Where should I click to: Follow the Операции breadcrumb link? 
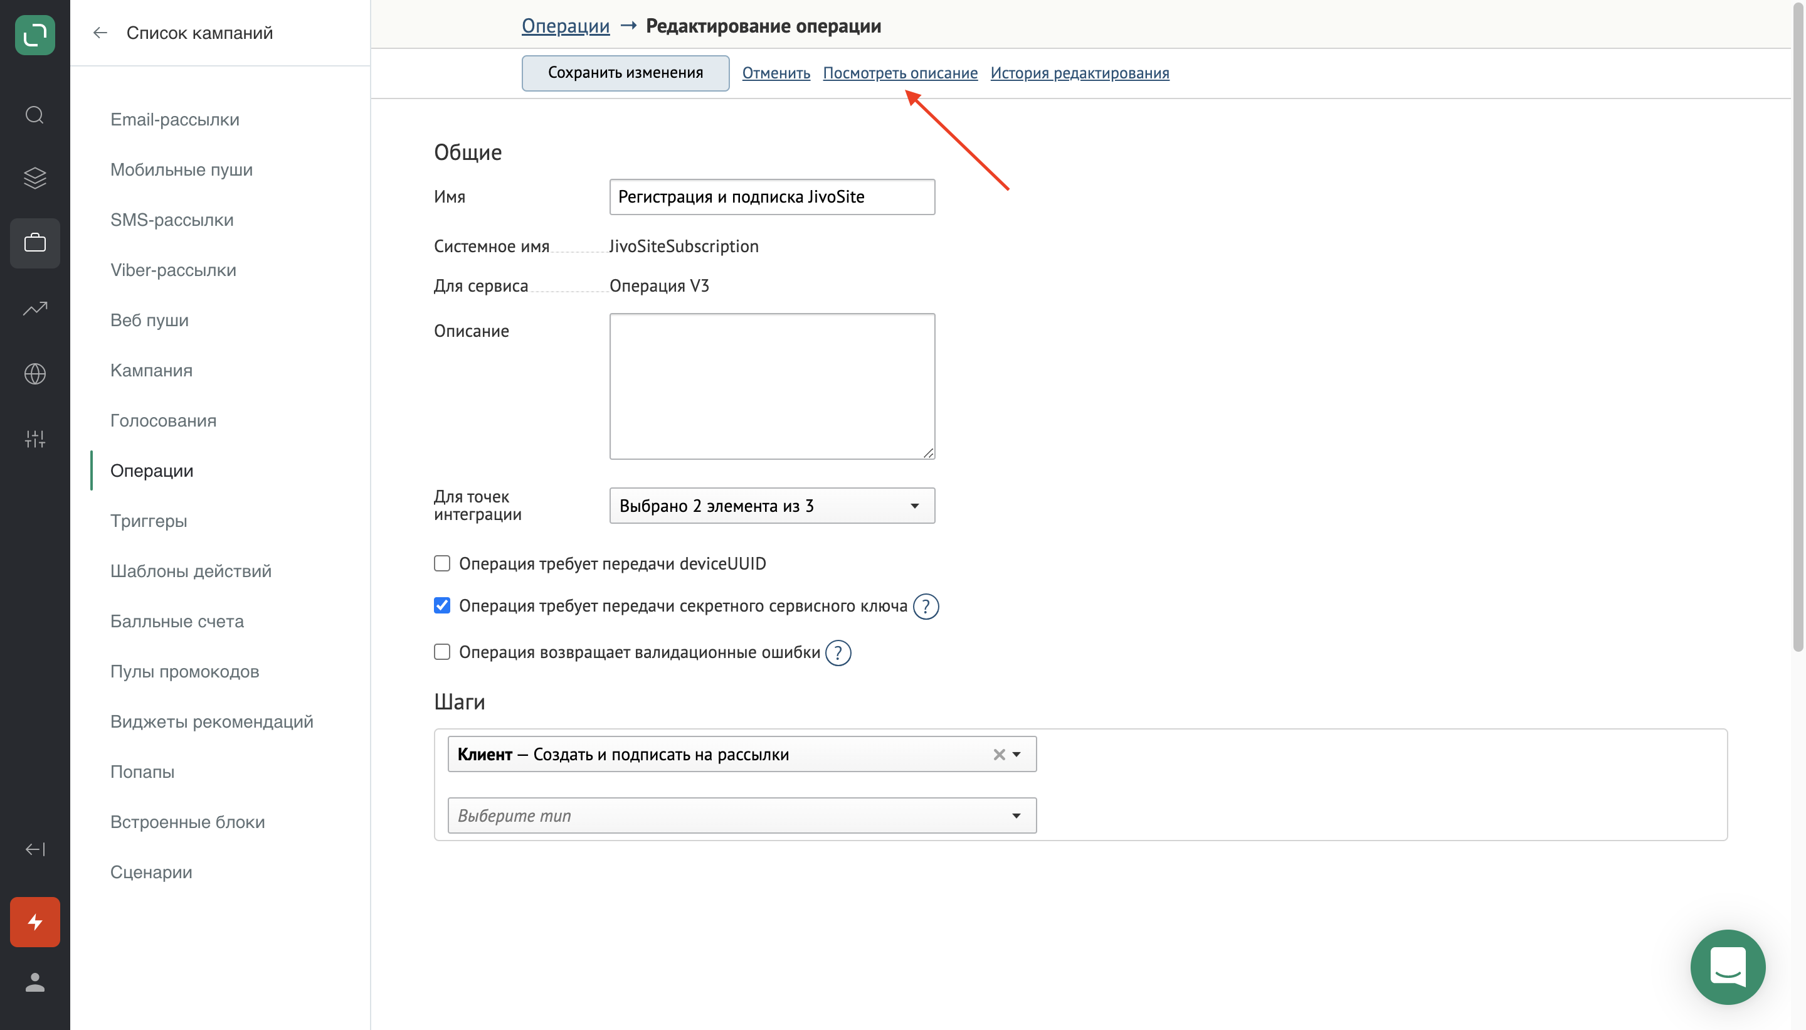[x=566, y=26]
